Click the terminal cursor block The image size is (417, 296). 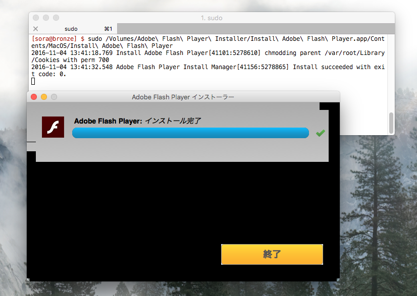pos(33,81)
